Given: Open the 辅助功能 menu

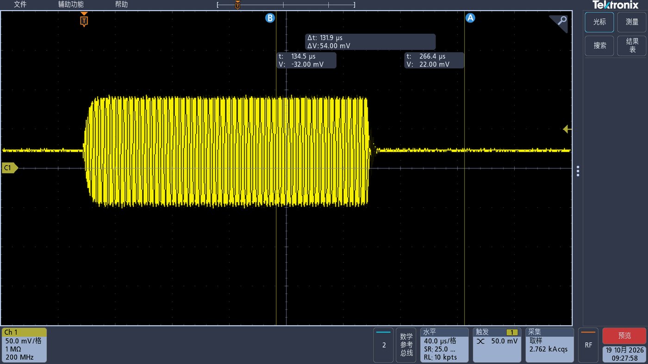Looking at the screenshot, I should 71,5.
